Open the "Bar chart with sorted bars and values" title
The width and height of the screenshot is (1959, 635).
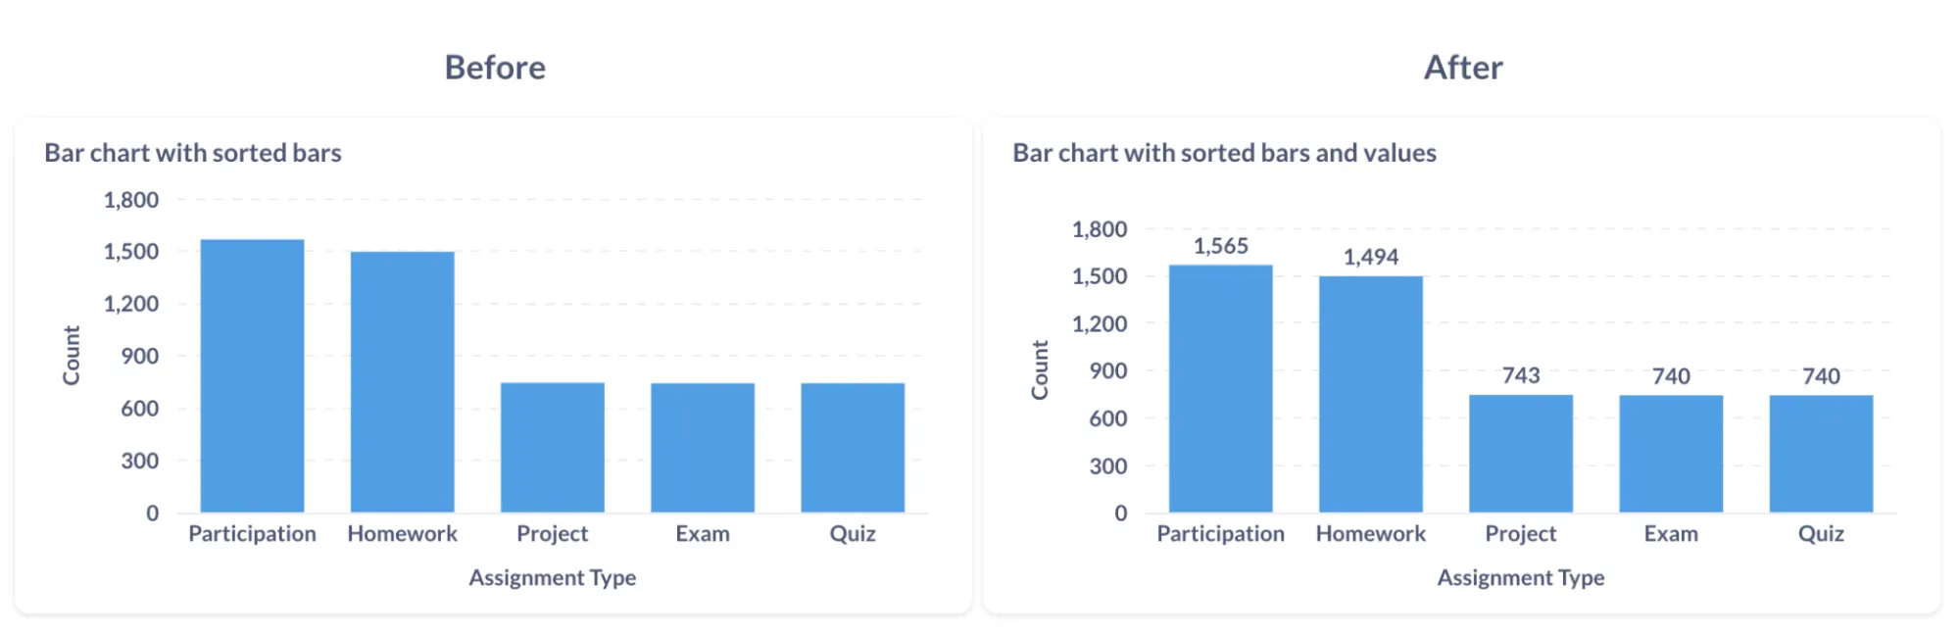pyautogui.click(x=1224, y=153)
